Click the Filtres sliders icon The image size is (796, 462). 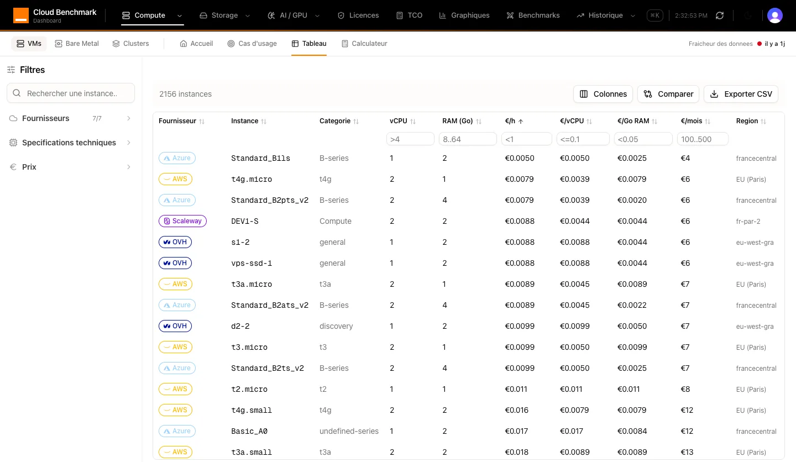point(11,70)
